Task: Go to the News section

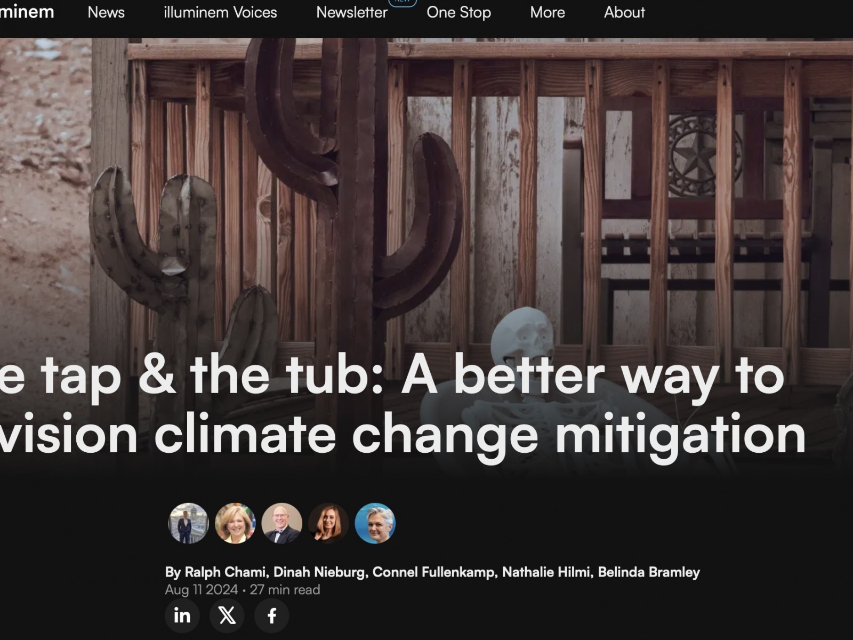Action: click(106, 12)
